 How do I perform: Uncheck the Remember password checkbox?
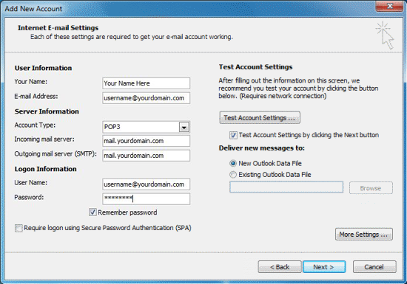[92, 212]
